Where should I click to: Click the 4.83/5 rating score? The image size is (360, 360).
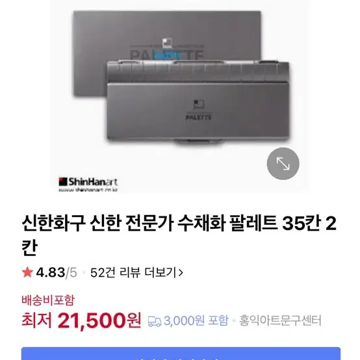click(x=57, y=272)
